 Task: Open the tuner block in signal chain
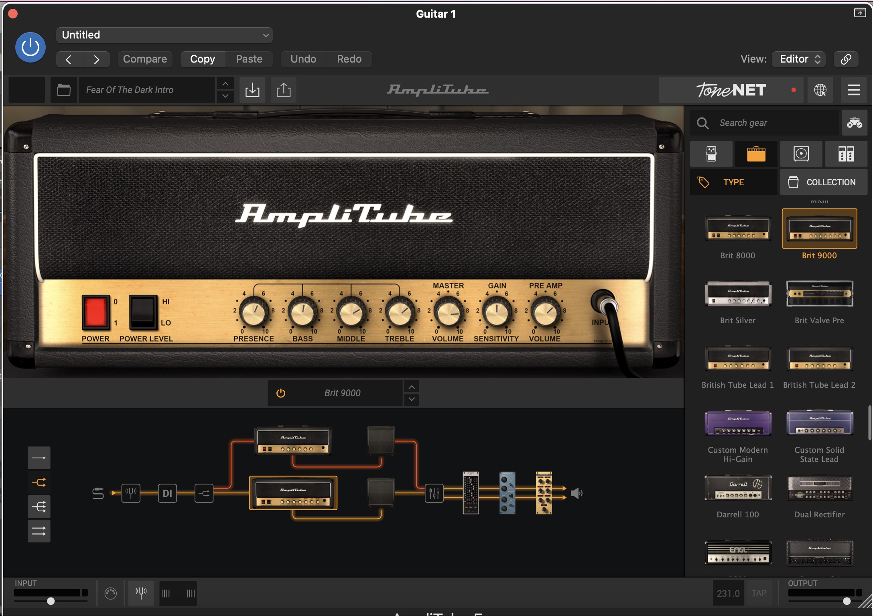131,493
